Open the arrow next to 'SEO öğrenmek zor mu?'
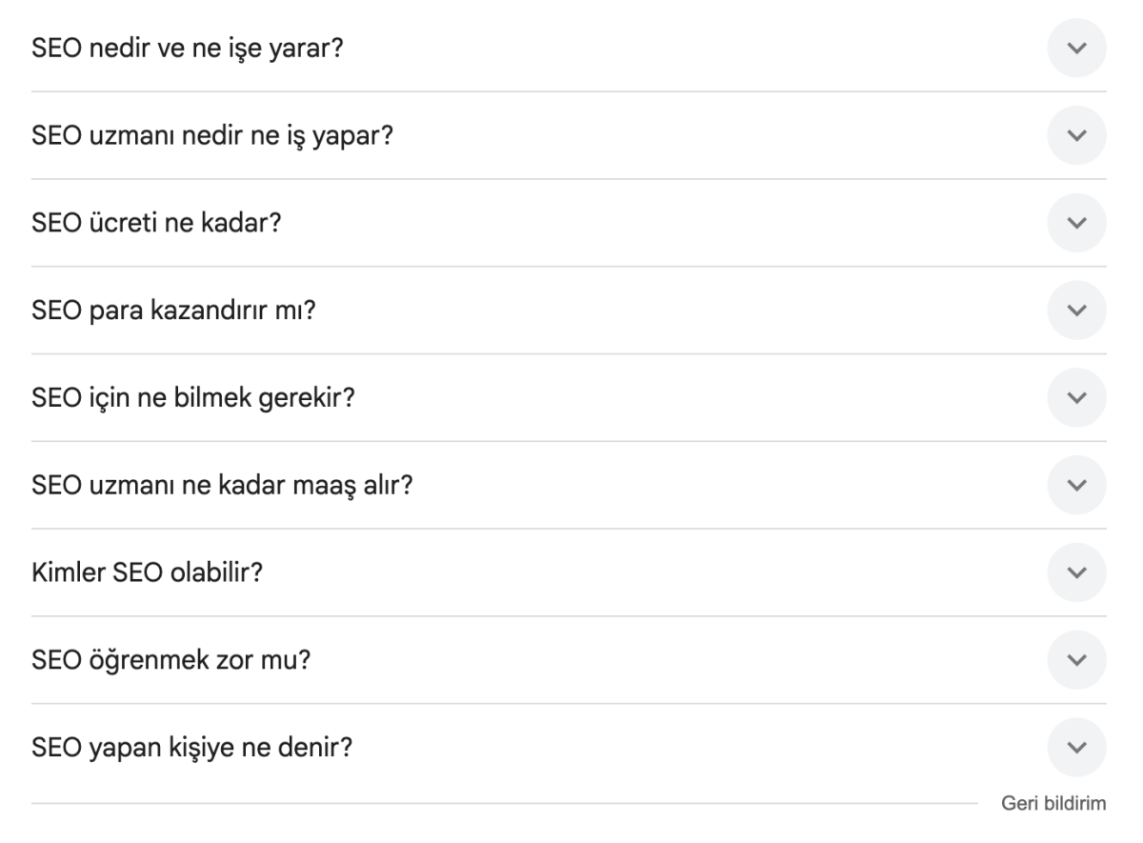The width and height of the screenshot is (1143, 843). tap(1077, 661)
